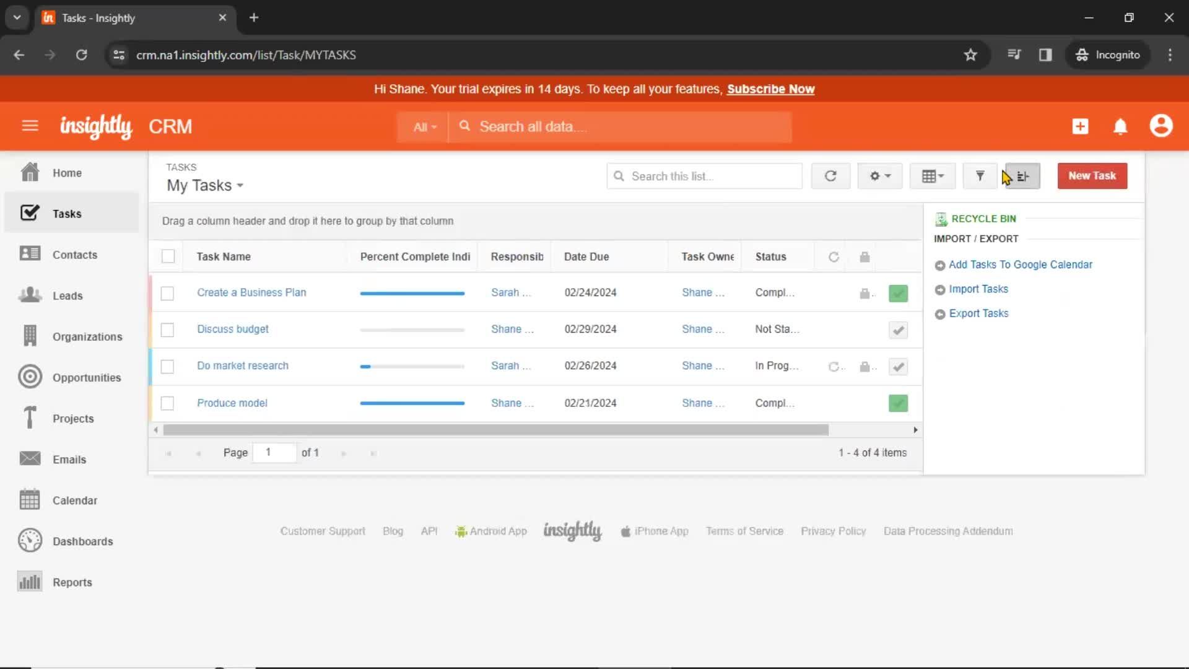Click the Export Tasks link
1189x669 pixels.
tap(978, 313)
